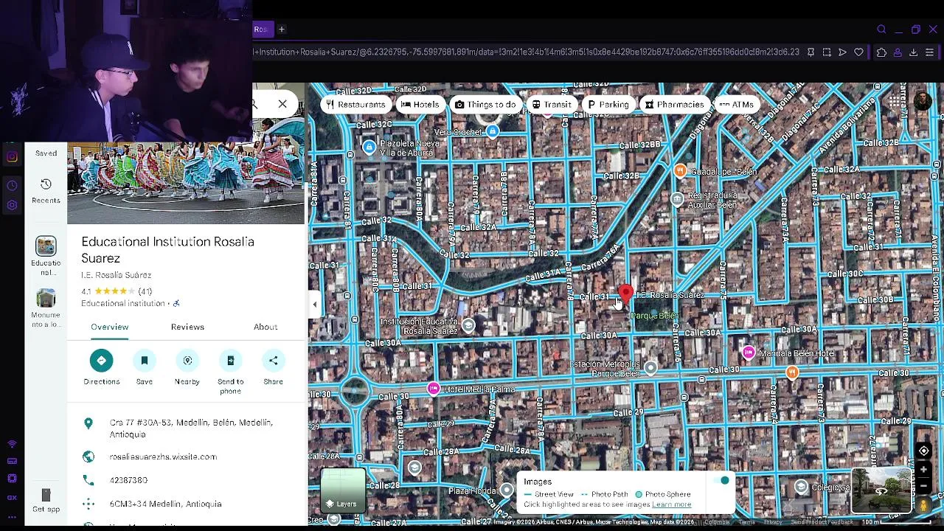Open the browser easy setup menu icon

point(929,52)
